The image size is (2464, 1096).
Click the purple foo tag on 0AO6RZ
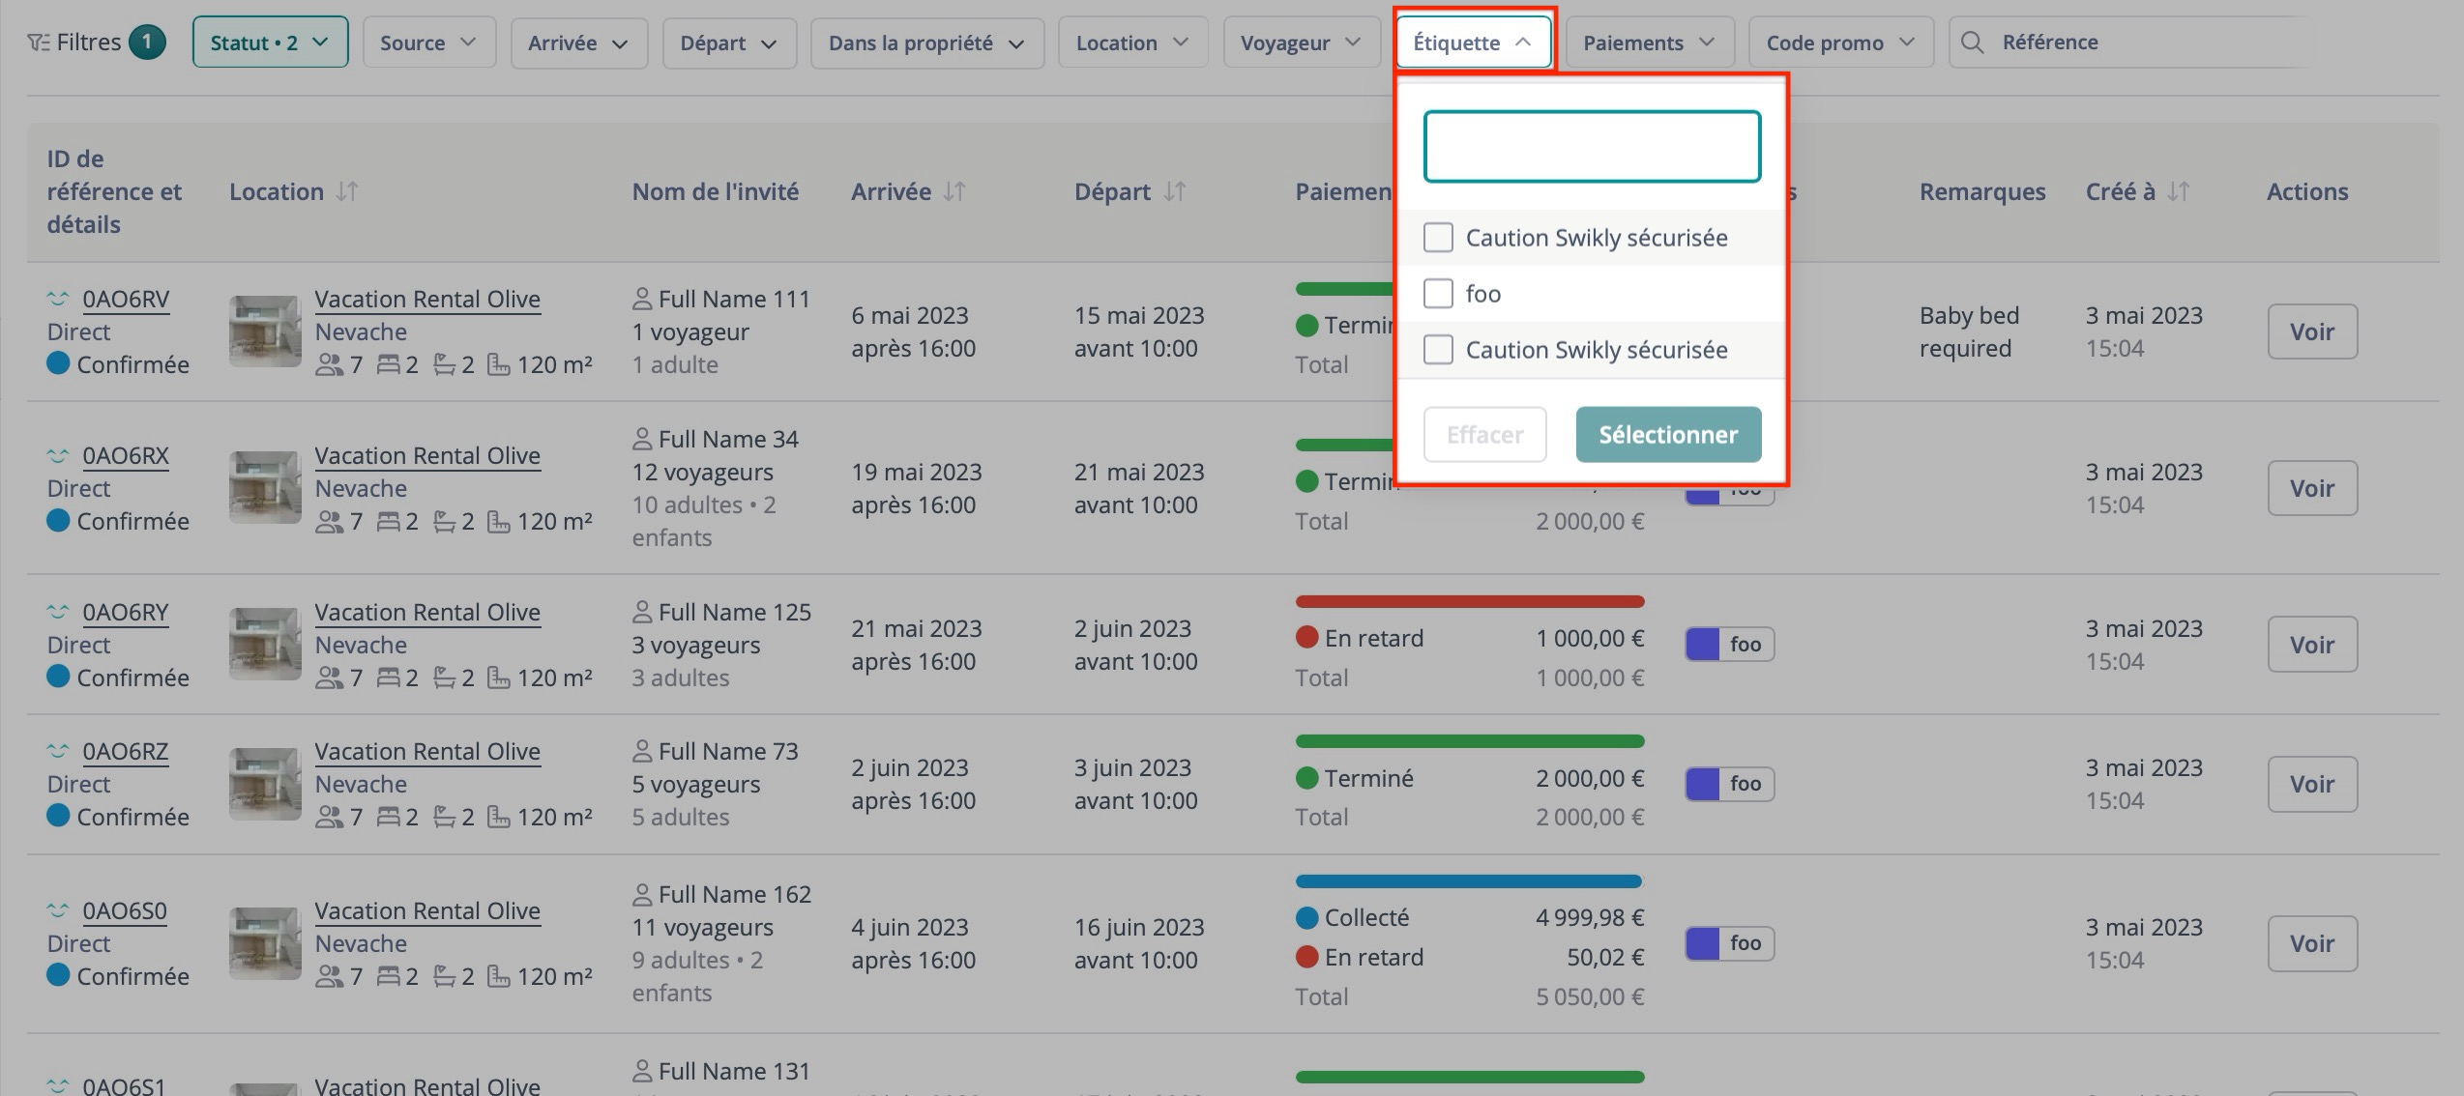(1729, 784)
